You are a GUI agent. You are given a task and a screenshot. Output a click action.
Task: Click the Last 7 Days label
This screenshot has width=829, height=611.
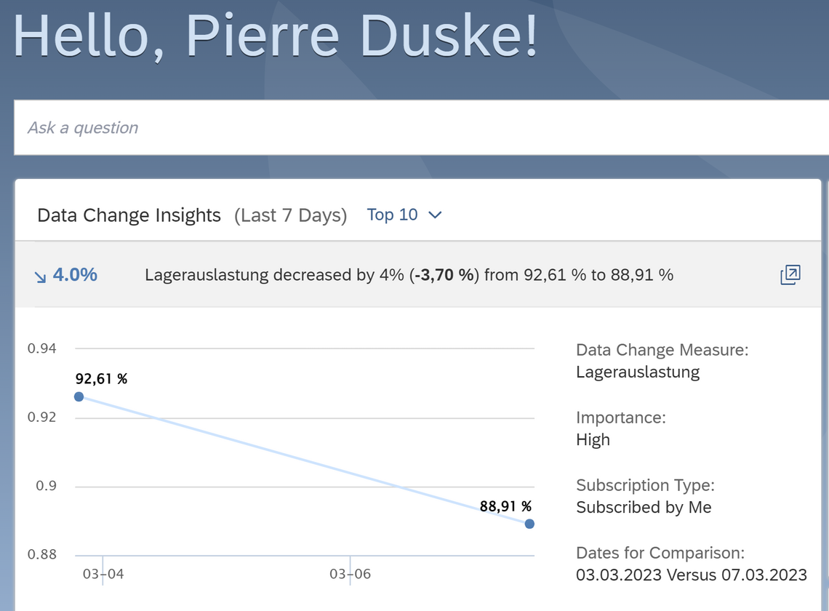pyautogui.click(x=290, y=215)
